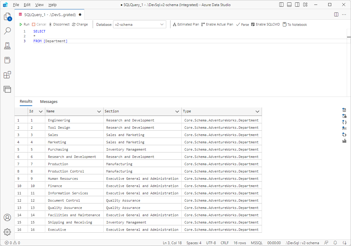Image resolution: width=351 pixels, height=246 pixels.
Task: Save results as Excel icon
Action: coord(344,116)
